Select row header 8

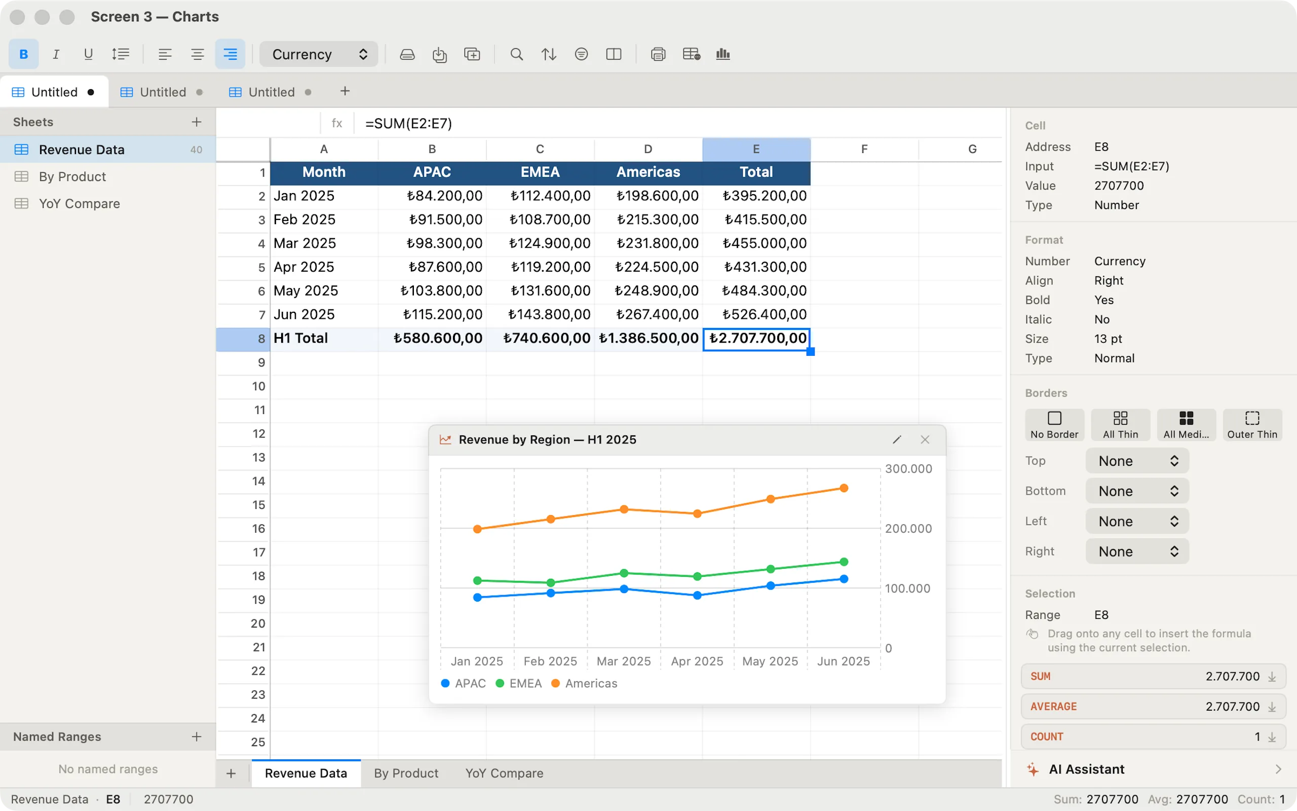pos(243,339)
